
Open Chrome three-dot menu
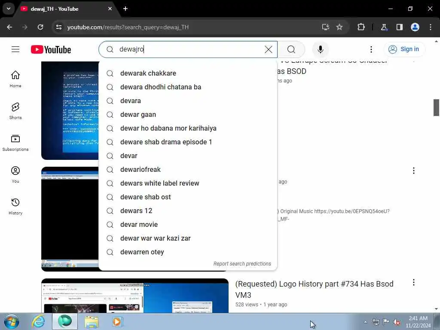[431, 27]
